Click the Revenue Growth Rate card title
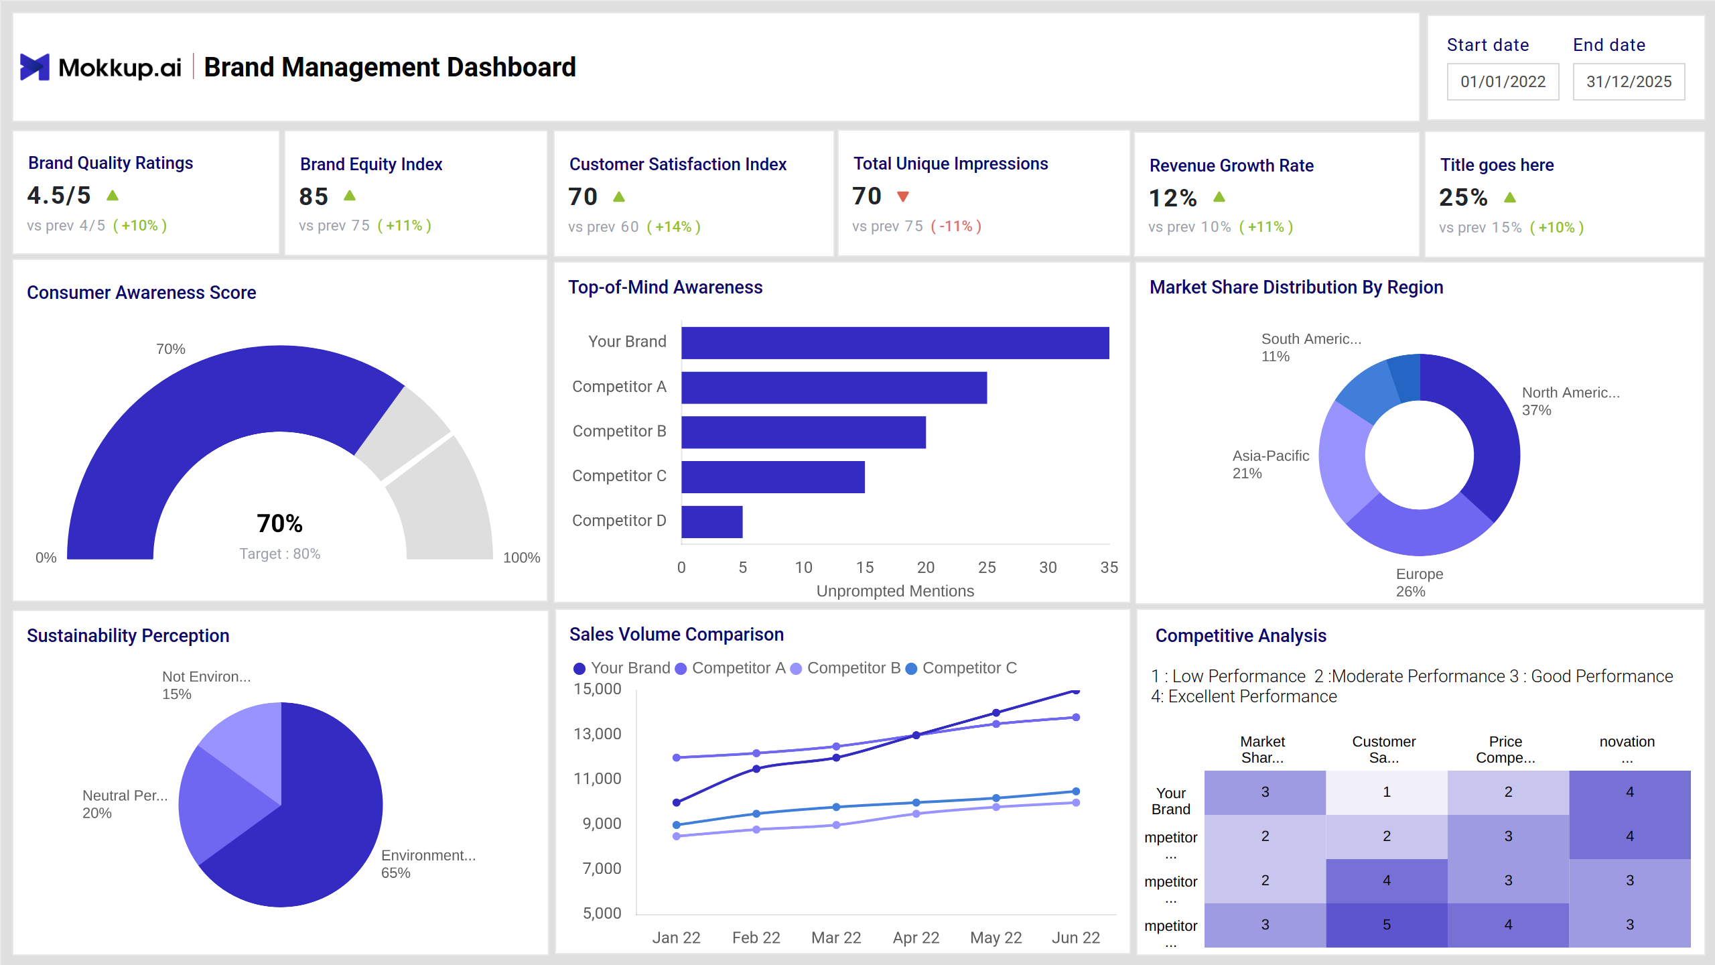 point(1231,166)
